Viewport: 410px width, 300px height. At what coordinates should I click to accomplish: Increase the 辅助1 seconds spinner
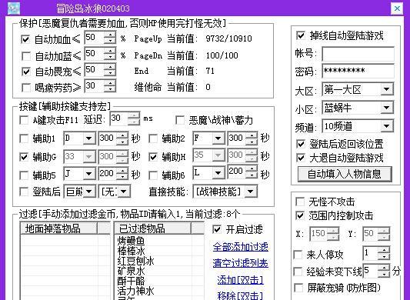pos(122,135)
